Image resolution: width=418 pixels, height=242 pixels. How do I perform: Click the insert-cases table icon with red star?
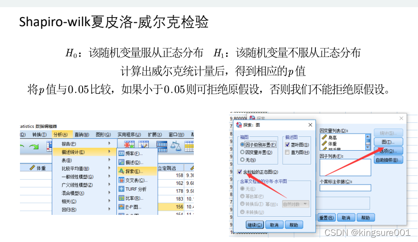click(x=129, y=145)
